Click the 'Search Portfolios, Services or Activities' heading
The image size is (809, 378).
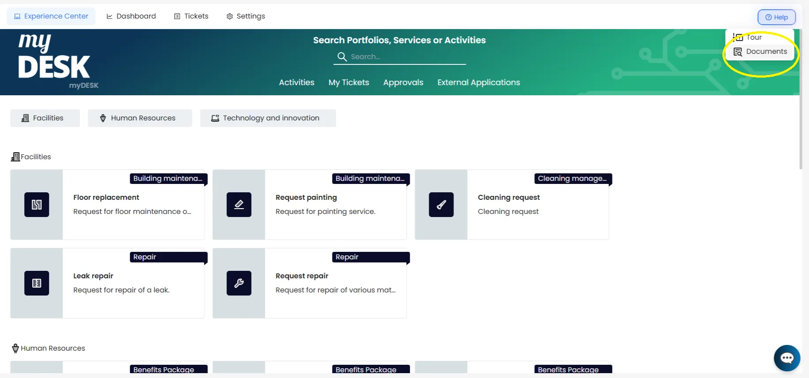pyautogui.click(x=400, y=40)
